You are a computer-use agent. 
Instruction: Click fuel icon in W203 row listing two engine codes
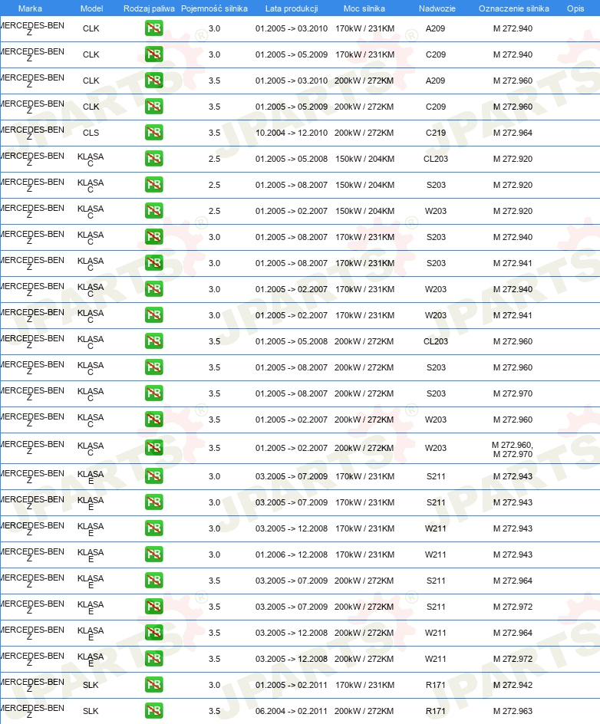[153, 449]
